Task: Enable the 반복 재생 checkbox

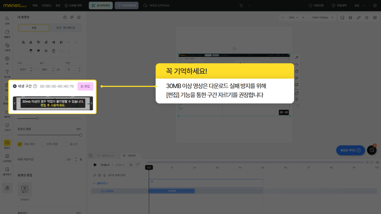Action: click(43, 144)
